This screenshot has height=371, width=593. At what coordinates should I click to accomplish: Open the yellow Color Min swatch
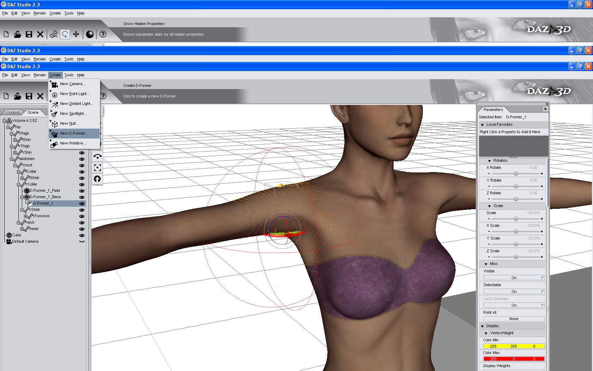tap(514, 346)
